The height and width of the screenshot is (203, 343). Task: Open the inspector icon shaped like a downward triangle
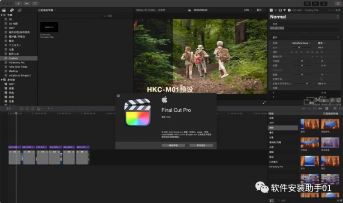click(x=285, y=10)
